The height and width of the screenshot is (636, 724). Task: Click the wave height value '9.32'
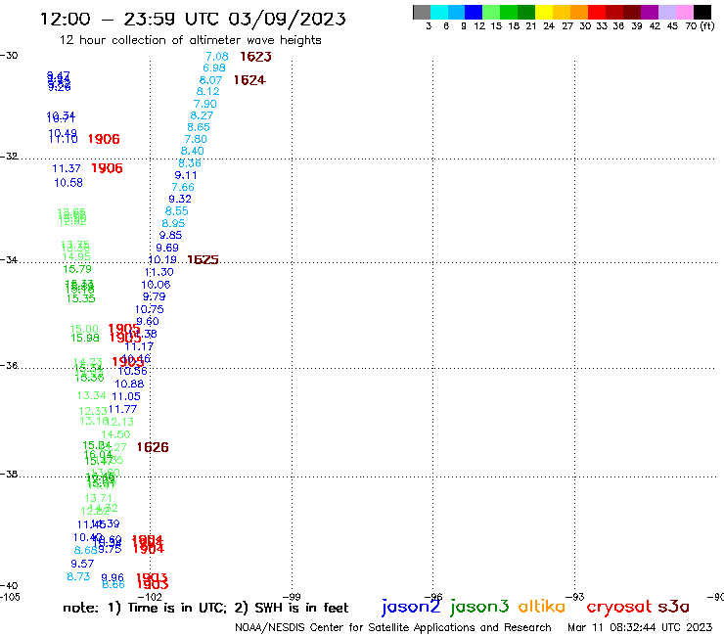[x=180, y=199]
